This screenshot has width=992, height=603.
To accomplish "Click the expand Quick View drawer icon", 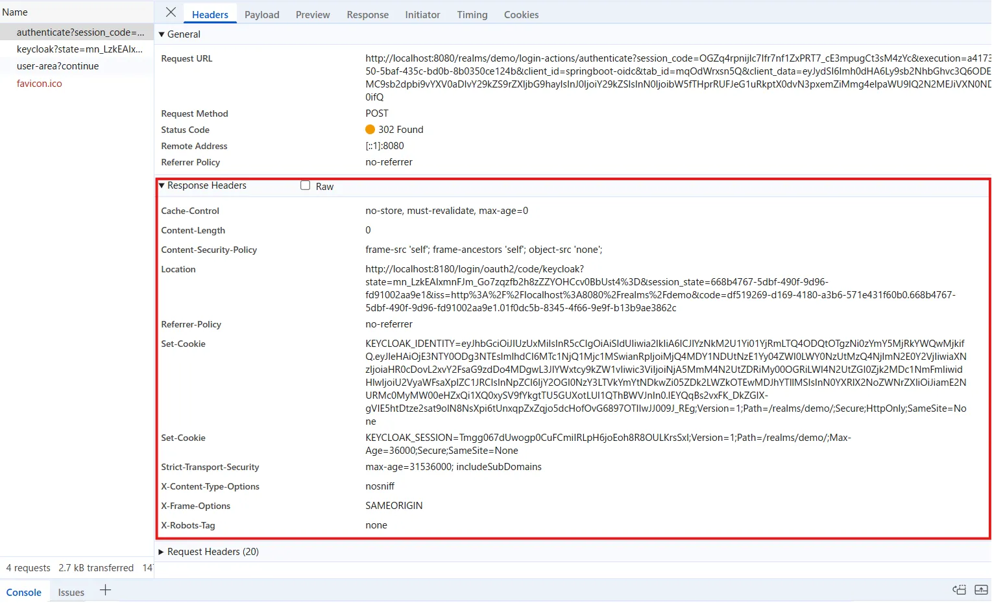I will [x=981, y=590].
